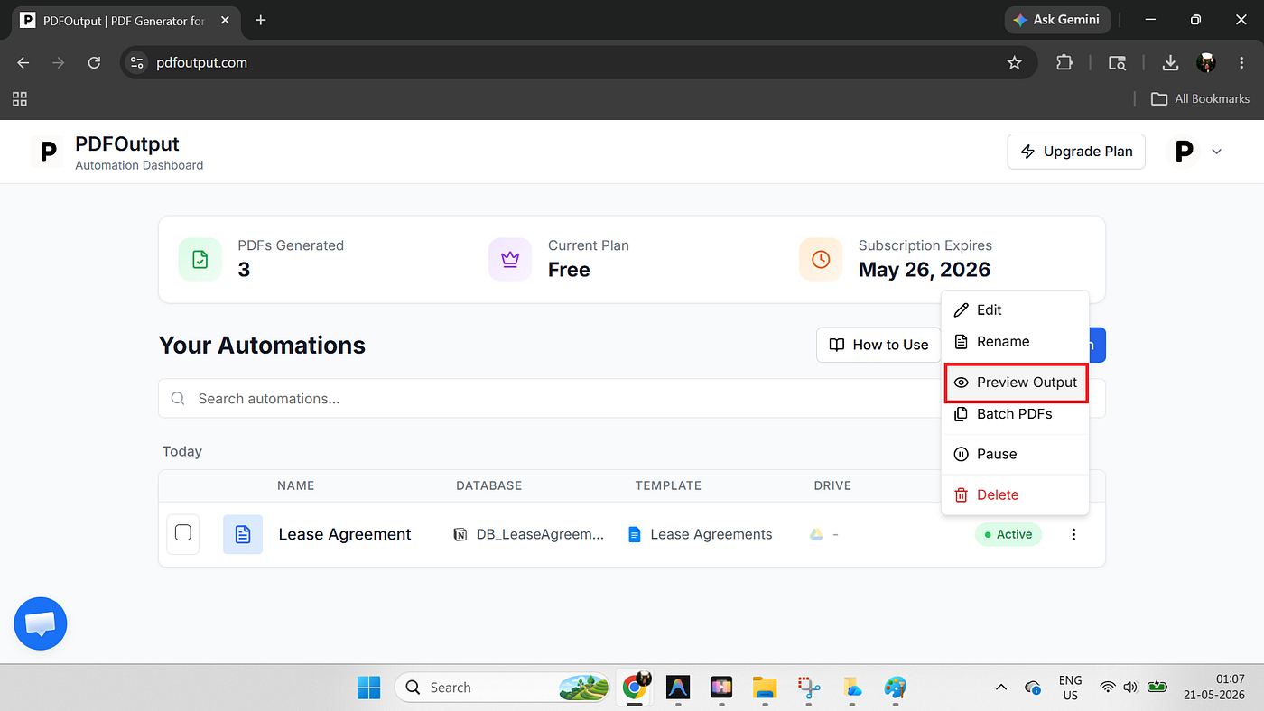This screenshot has width=1264, height=711.
Task: Click the DB_LeaseAgreem... database cell text
Action: point(540,534)
